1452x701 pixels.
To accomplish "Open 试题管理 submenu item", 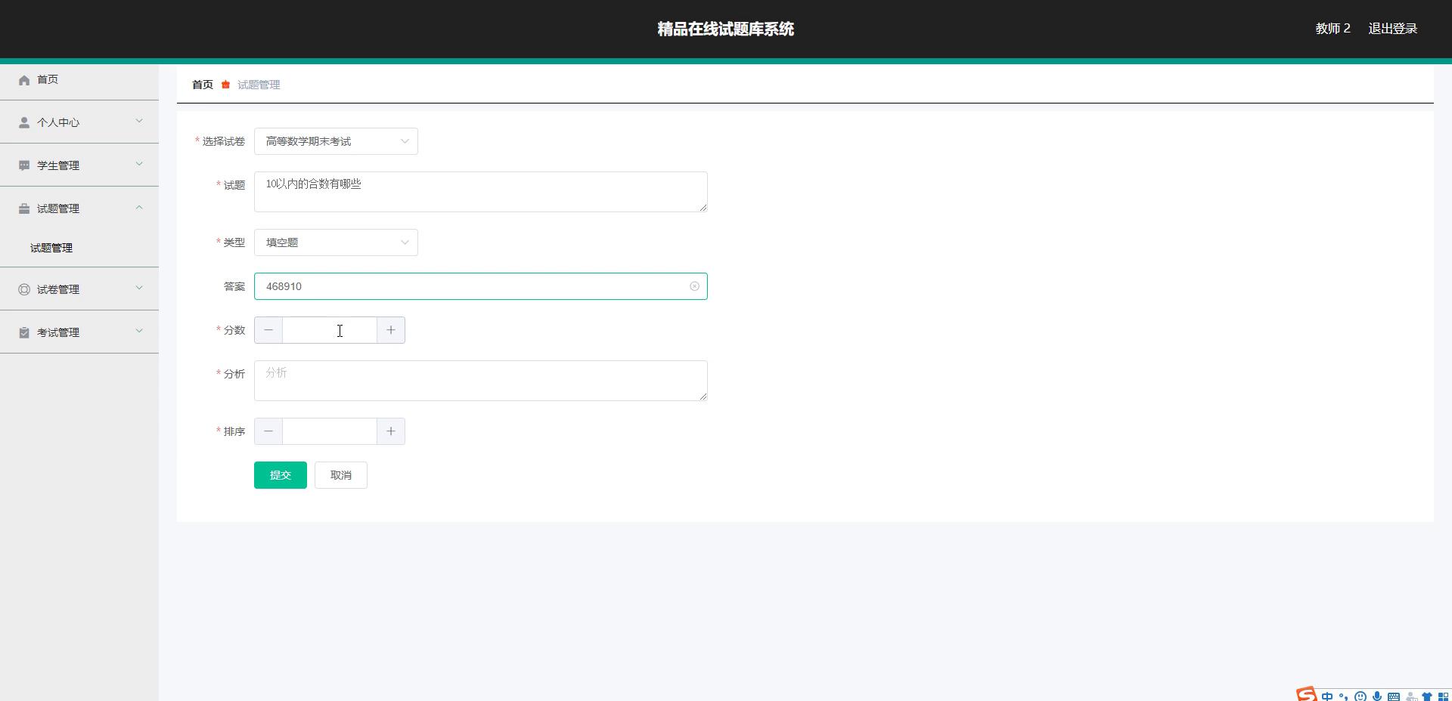I will tap(51, 248).
